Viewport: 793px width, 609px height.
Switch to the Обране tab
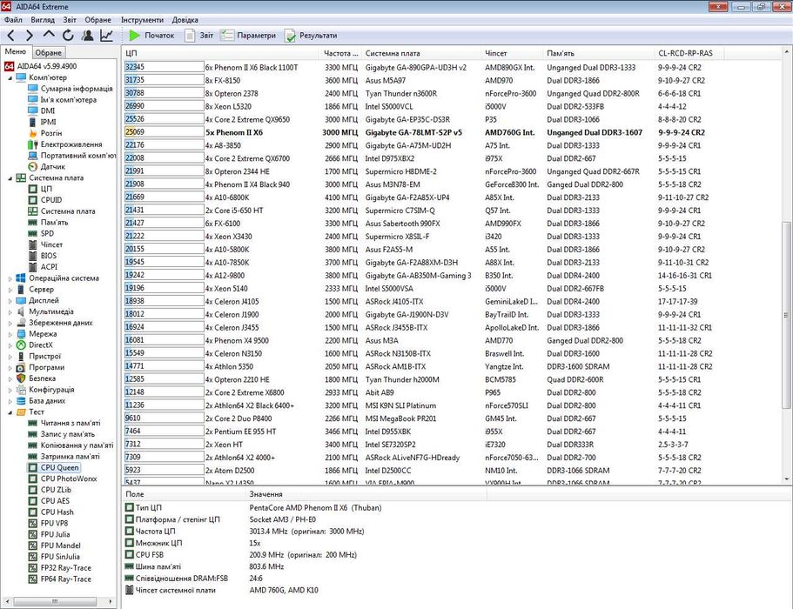pyautogui.click(x=48, y=52)
